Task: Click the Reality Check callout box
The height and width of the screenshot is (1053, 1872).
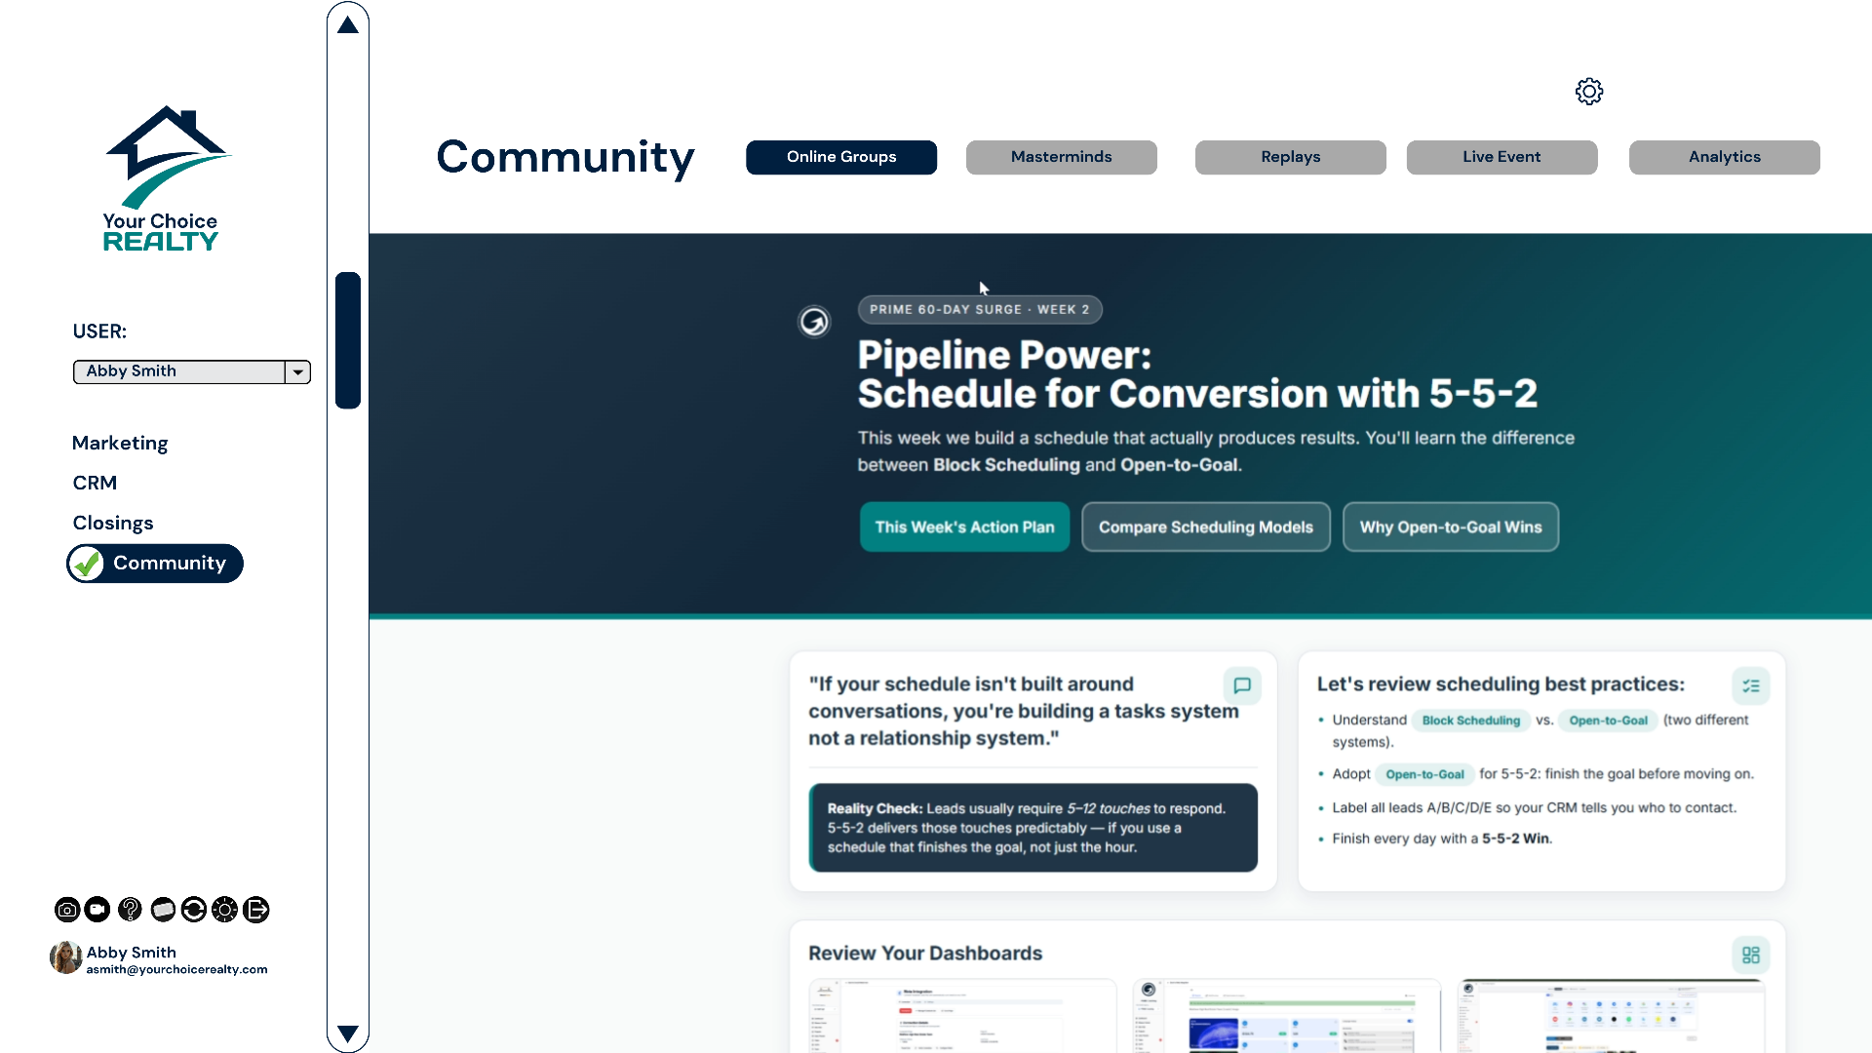Action: 1033,828
